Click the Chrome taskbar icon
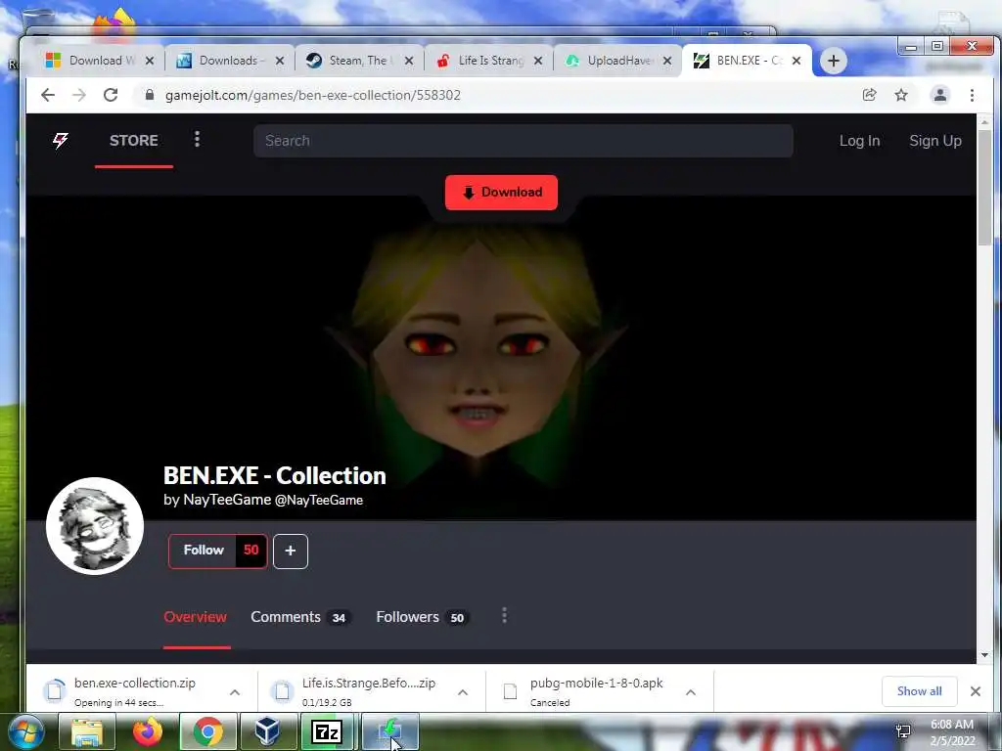This screenshot has width=1002, height=751. tap(207, 731)
